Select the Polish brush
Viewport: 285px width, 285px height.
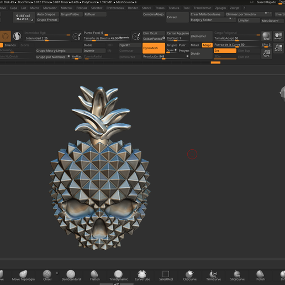pyautogui.click(x=261, y=275)
